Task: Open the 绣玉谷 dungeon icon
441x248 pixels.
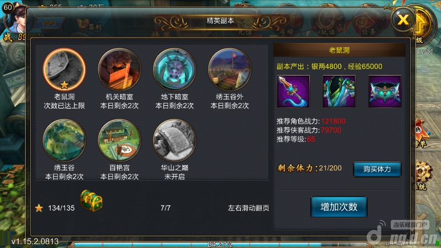Action: [x=64, y=141]
